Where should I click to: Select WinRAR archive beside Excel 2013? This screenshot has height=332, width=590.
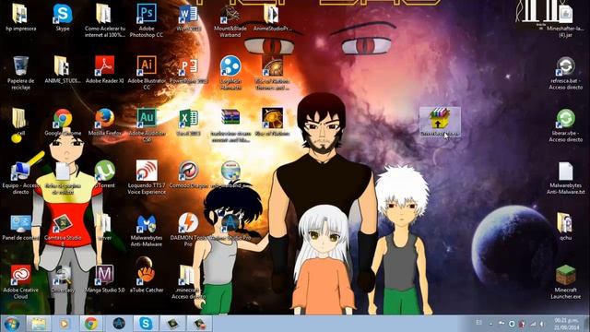point(230,125)
